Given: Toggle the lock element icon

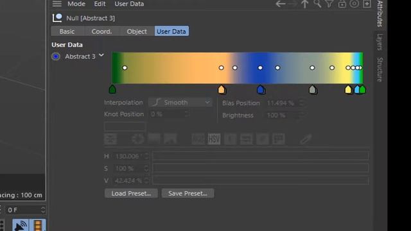Looking at the screenshot, I should 342,4.
